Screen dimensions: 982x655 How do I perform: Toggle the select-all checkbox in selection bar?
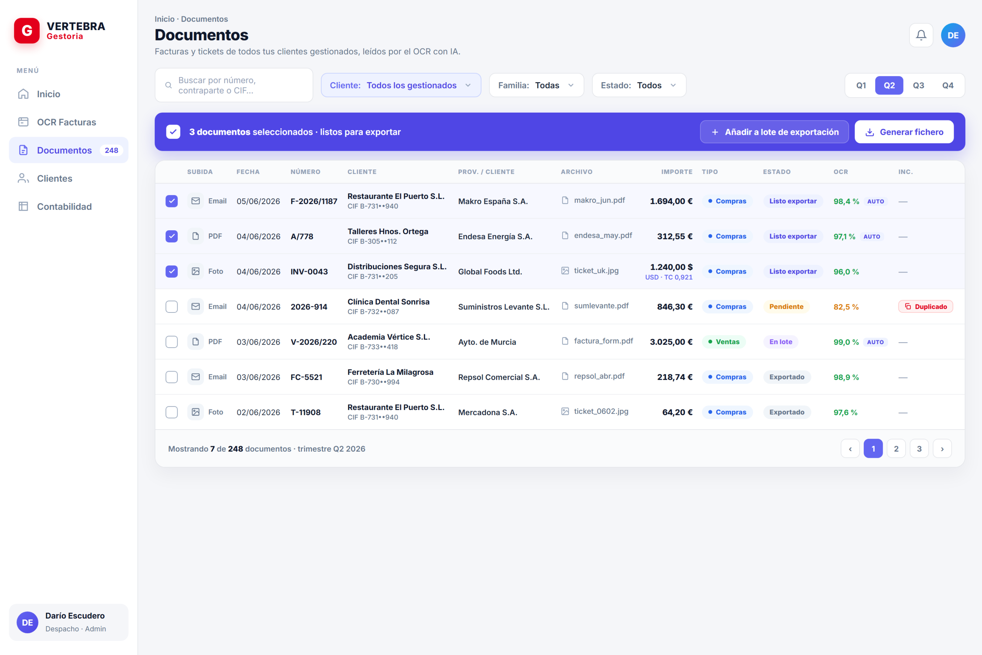(173, 132)
